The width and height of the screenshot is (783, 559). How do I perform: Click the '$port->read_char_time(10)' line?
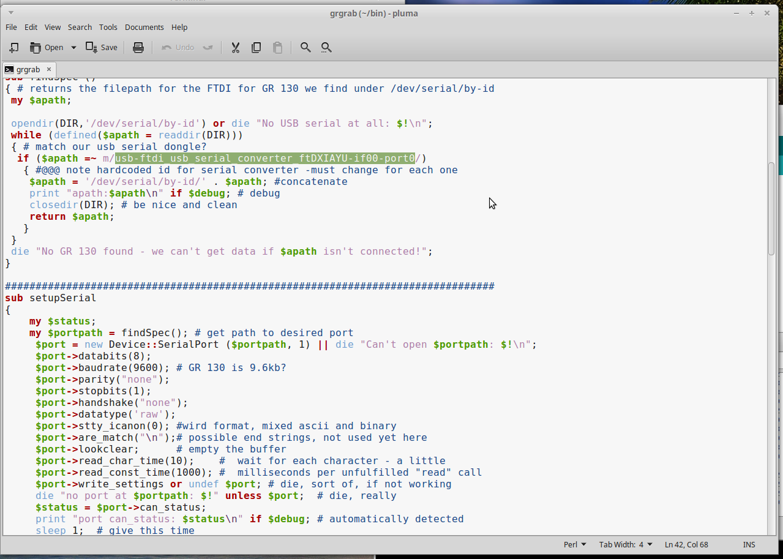(x=241, y=461)
